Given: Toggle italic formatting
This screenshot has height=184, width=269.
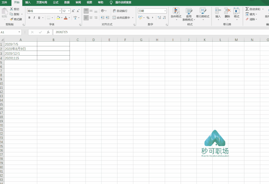Looking at the screenshot, I should [34, 18].
